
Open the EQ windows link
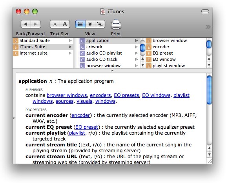(156, 95)
